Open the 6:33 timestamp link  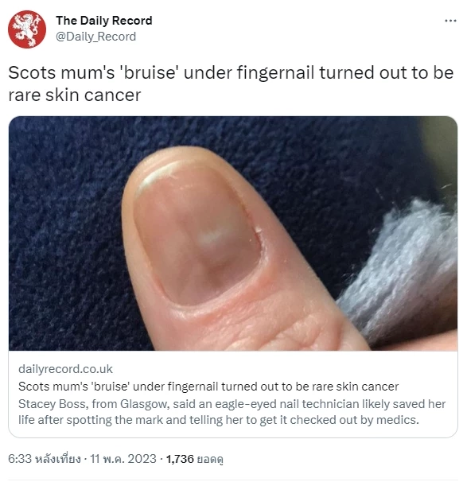(45, 459)
